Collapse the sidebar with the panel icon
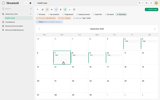 coord(30,3)
